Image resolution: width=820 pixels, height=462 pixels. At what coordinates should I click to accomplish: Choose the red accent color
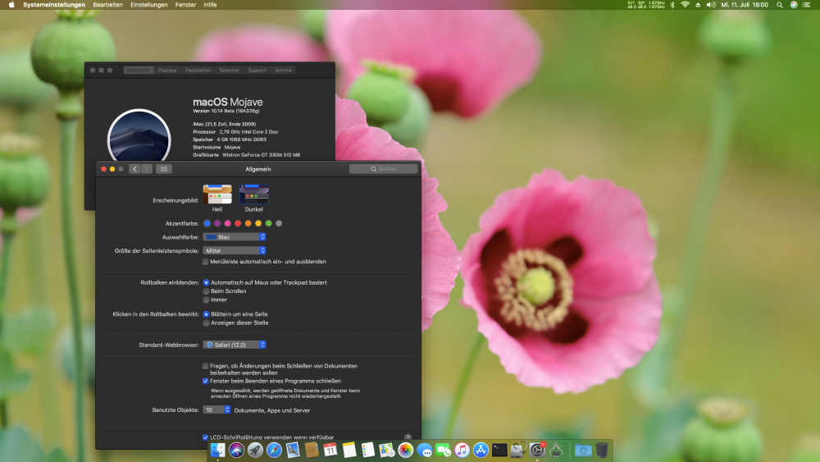(238, 223)
